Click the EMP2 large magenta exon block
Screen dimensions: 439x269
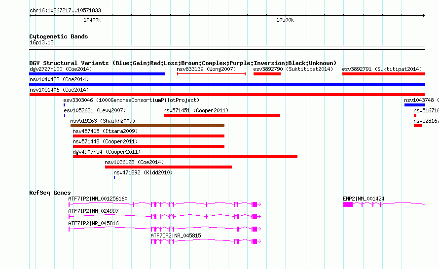(348, 204)
